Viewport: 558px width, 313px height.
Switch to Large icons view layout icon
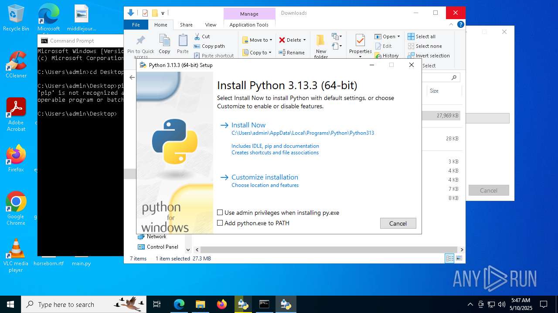[x=459, y=258]
